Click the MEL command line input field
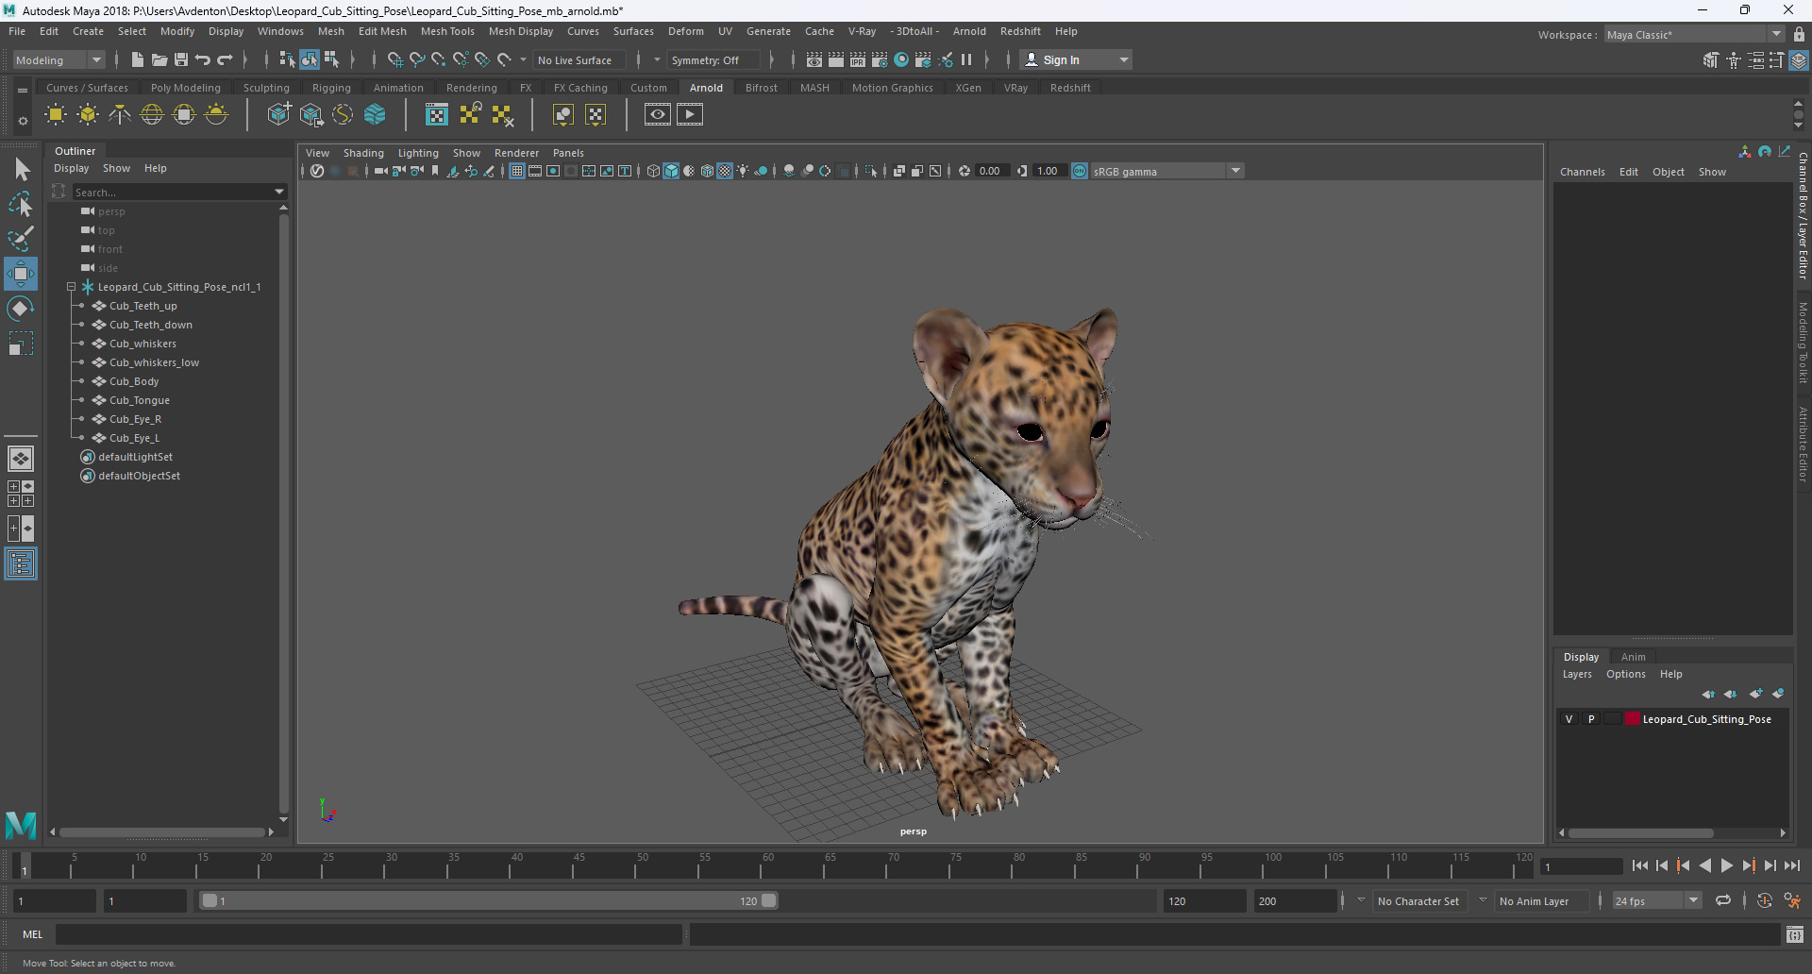This screenshot has width=1812, height=974. click(x=368, y=934)
